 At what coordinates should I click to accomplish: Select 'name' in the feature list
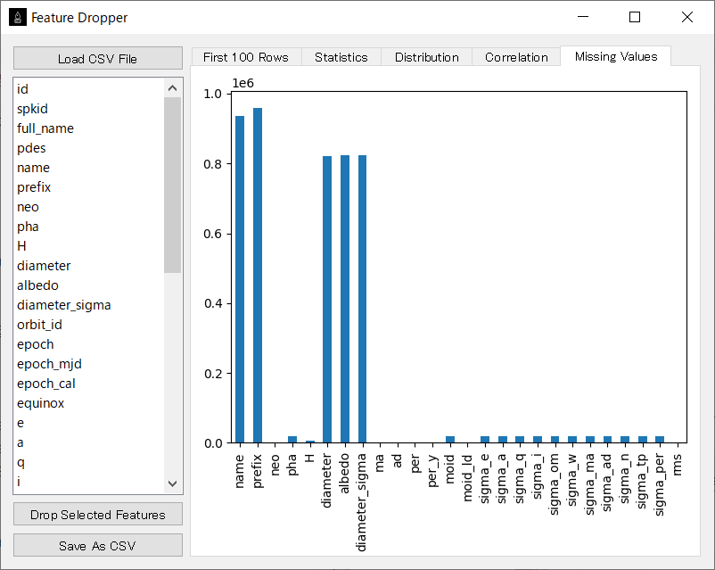point(89,168)
